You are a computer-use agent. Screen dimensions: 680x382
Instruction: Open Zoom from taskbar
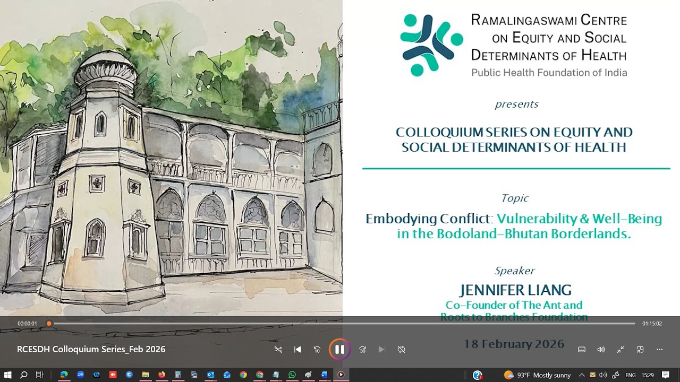pyautogui.click(x=80, y=375)
